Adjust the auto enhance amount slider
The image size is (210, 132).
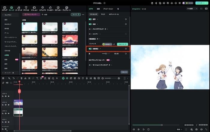click(106, 54)
